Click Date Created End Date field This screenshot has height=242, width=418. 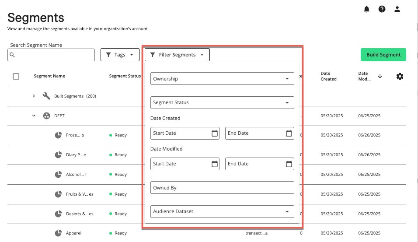(x=260, y=133)
